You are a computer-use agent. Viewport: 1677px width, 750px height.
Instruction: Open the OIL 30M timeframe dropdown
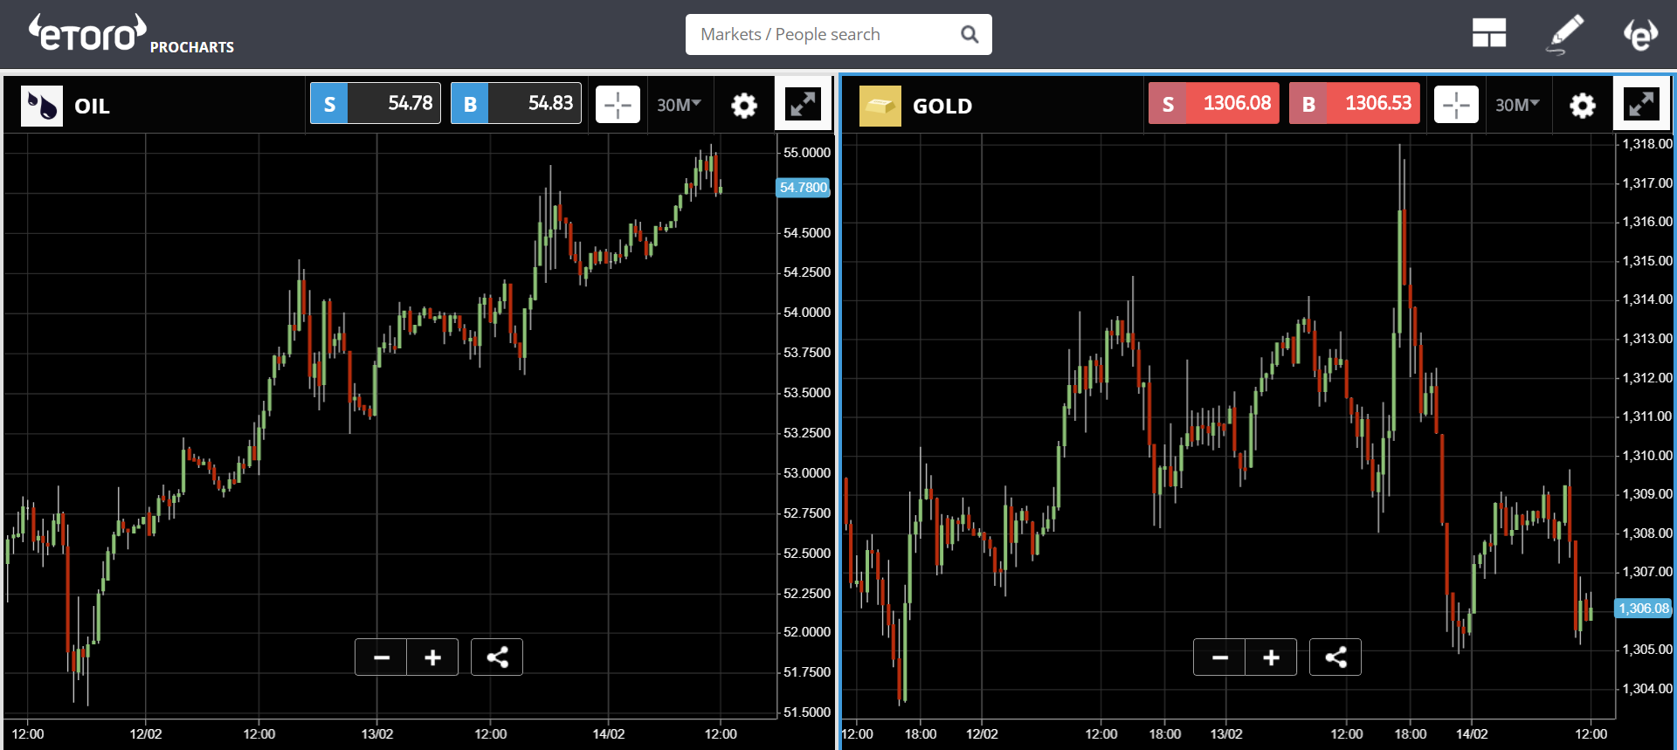pos(679,105)
